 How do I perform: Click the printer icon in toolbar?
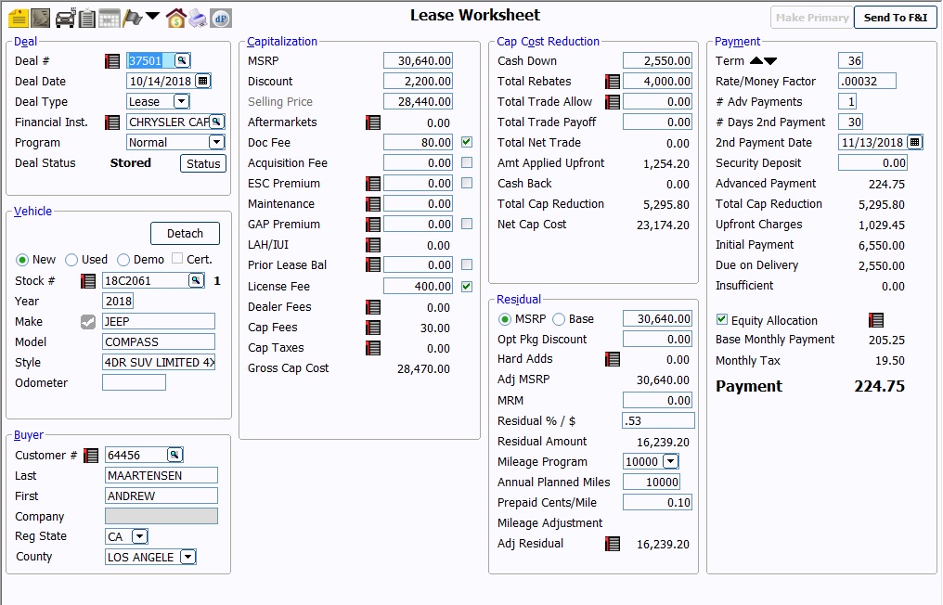(198, 18)
